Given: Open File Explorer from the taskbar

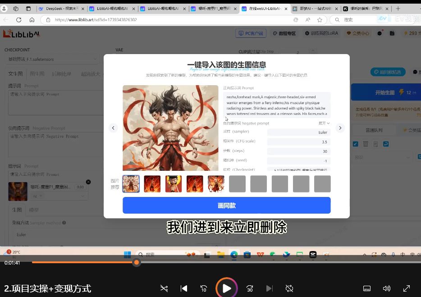Looking at the screenshot, I should coord(221,255).
